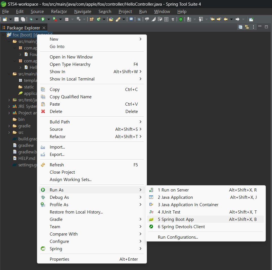Click the Toggle Block Selection toolbar icon
Screen dimensions: 272x270
coord(166,19)
